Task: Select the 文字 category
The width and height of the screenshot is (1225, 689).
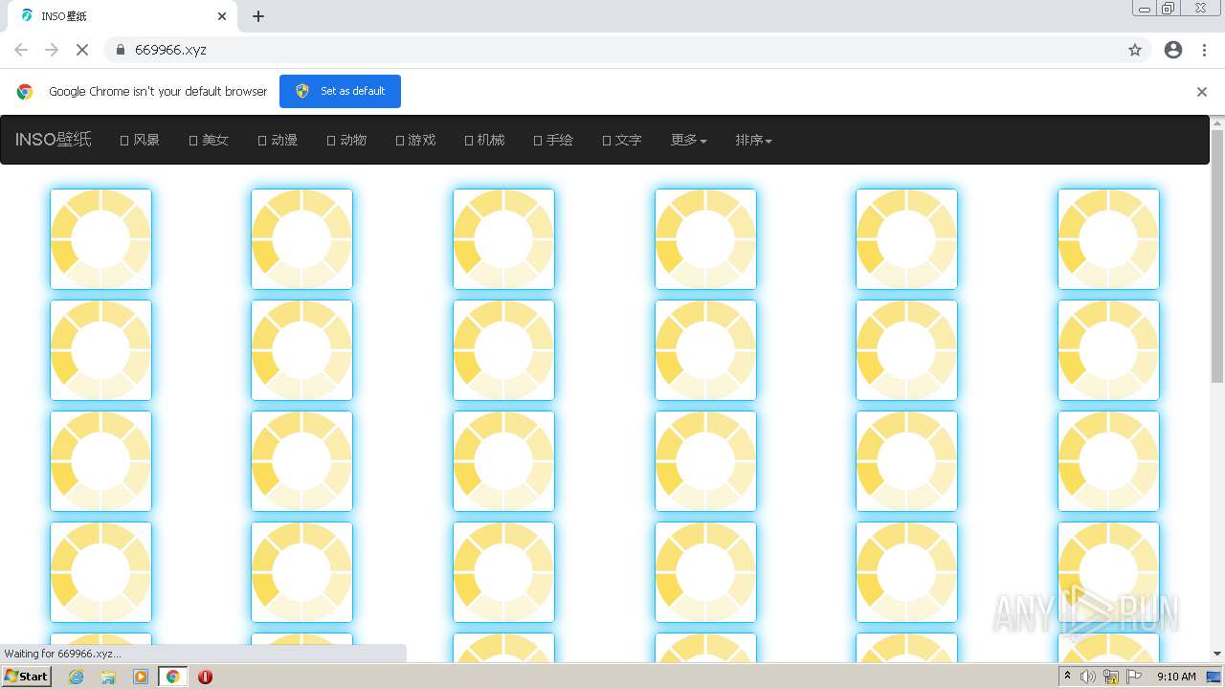Action: (x=622, y=140)
